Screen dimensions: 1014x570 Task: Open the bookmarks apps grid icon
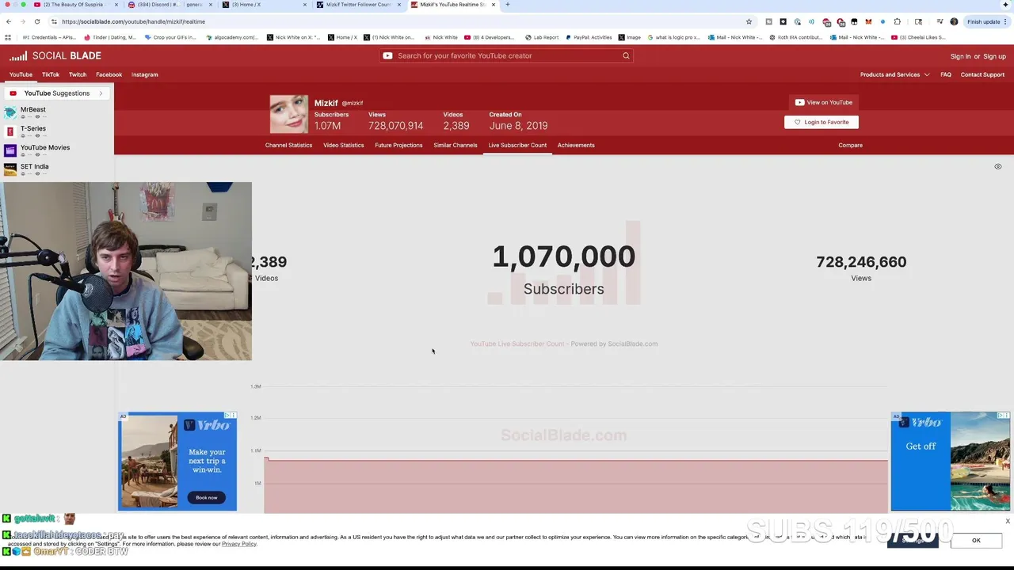(x=8, y=37)
